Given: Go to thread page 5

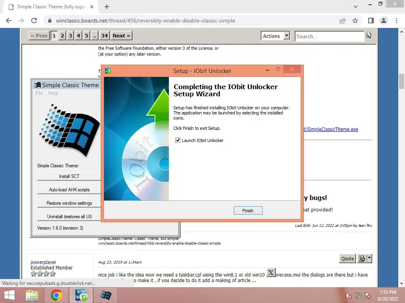Looking at the screenshot, I should coord(87,36).
